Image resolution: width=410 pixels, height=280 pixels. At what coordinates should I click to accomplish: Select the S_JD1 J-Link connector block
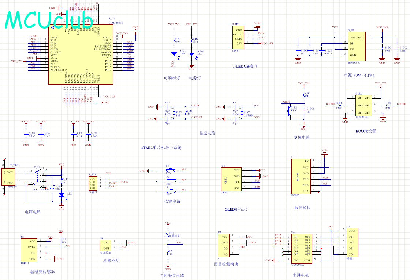(238, 38)
